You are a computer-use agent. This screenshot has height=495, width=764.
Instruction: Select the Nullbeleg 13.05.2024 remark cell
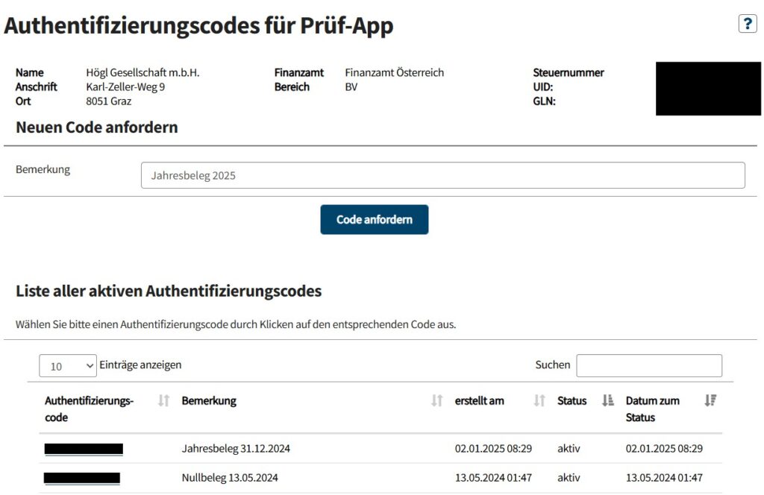(x=230, y=478)
